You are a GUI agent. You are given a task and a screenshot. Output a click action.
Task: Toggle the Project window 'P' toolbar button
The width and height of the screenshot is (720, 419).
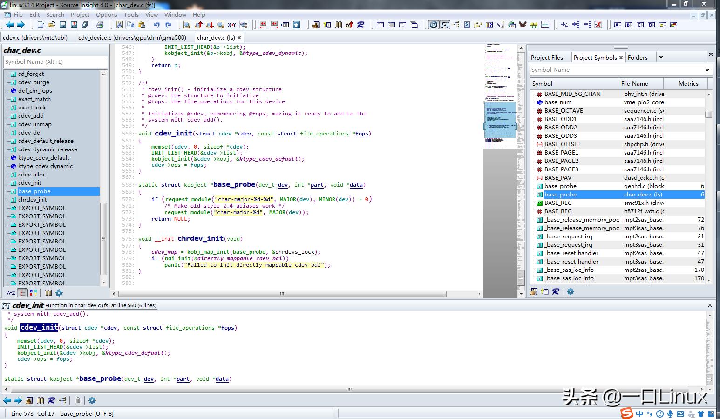coord(433,25)
